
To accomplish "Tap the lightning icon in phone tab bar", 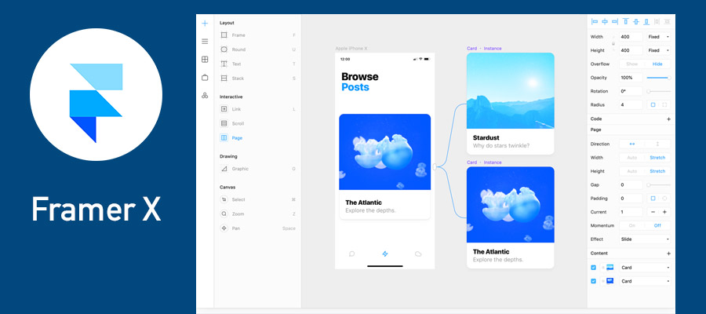I will click(x=385, y=254).
